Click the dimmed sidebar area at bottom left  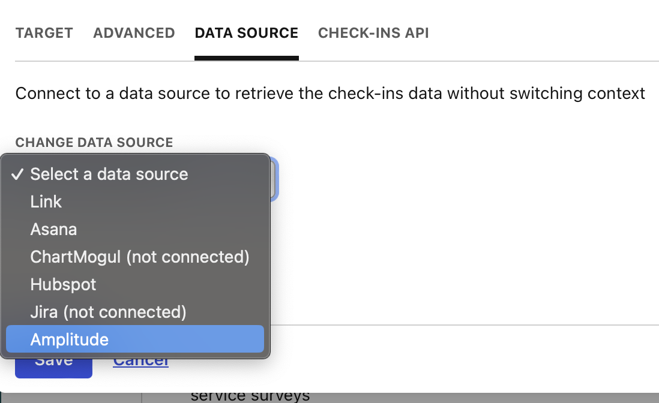click(x=70, y=397)
